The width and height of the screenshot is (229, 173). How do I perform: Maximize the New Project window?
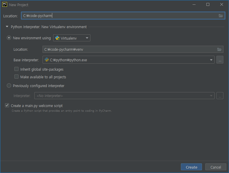(208, 5)
